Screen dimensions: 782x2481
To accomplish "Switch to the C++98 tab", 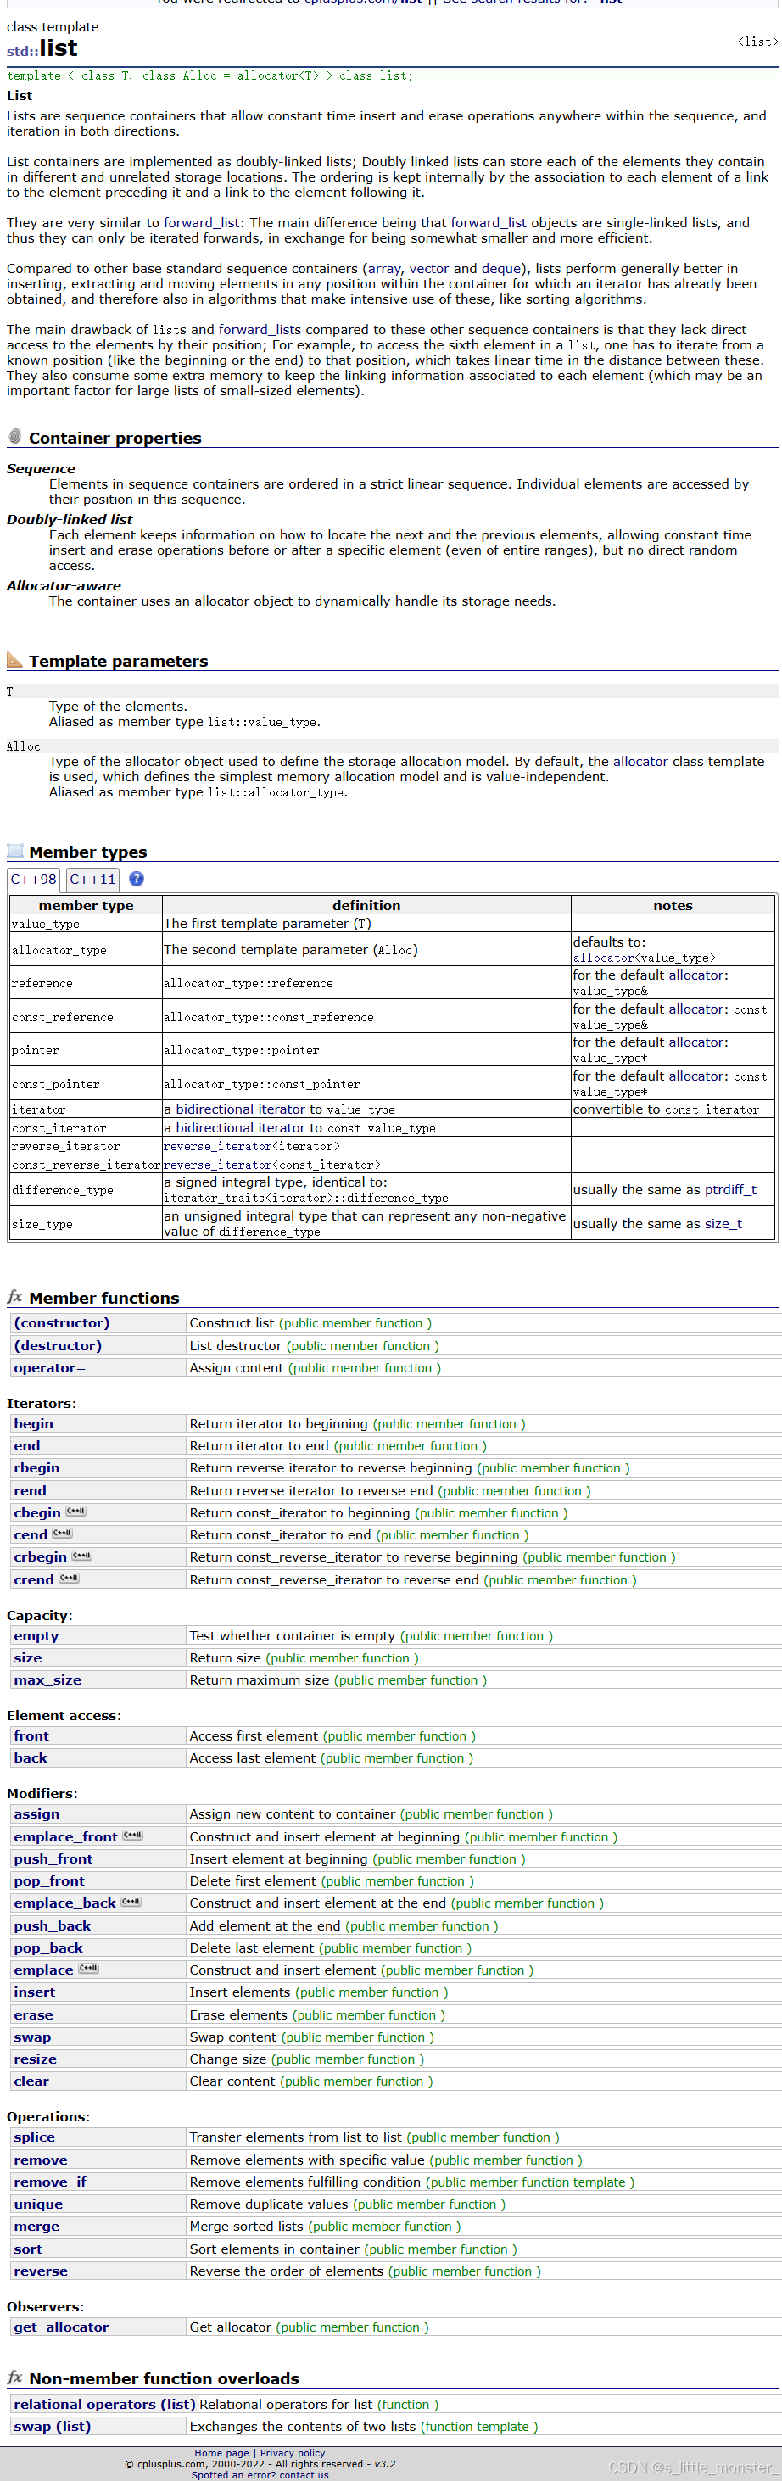I will (x=34, y=880).
